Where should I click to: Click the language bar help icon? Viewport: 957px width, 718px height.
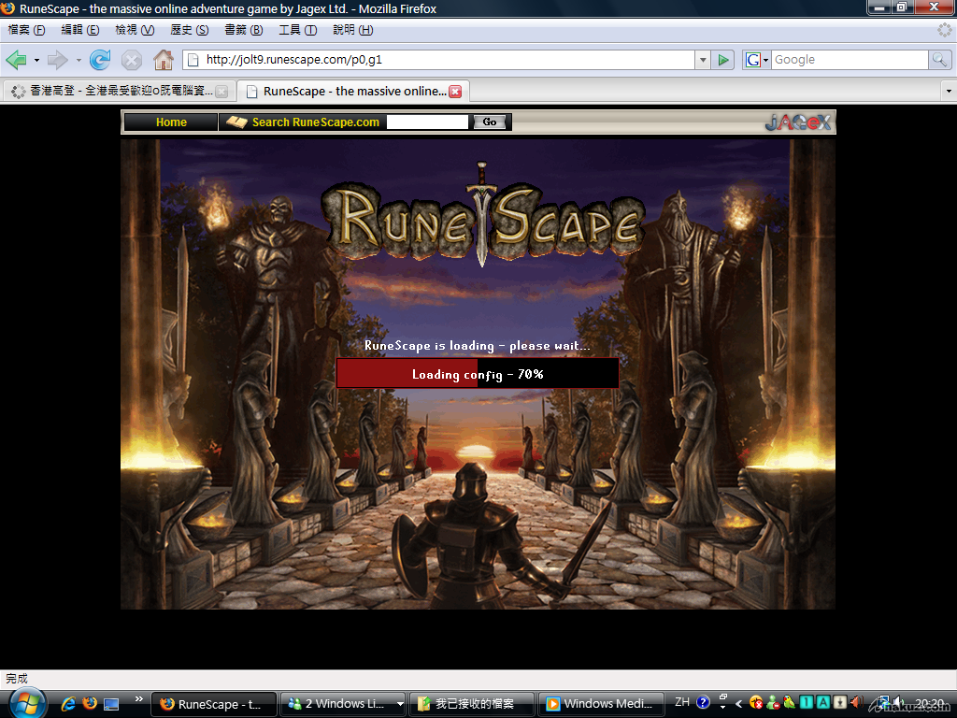point(703,703)
